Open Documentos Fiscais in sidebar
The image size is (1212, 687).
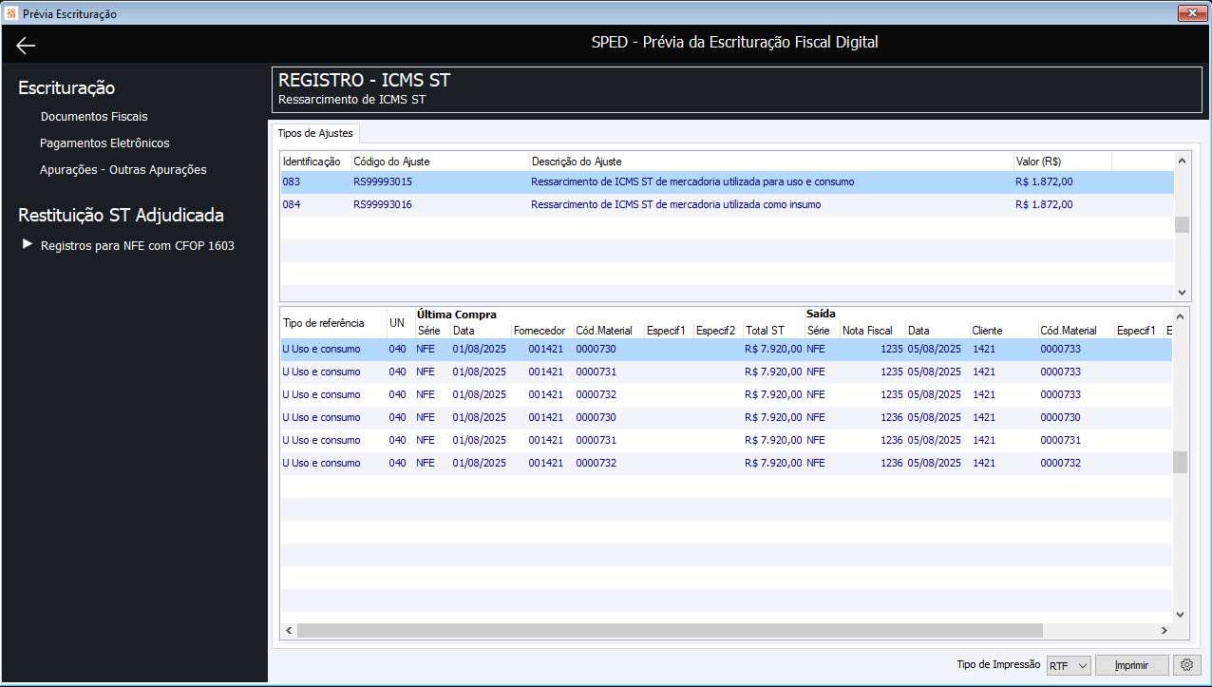[94, 117]
